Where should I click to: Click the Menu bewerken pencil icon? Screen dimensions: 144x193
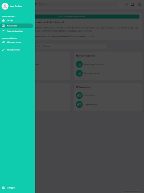click(3, 50)
